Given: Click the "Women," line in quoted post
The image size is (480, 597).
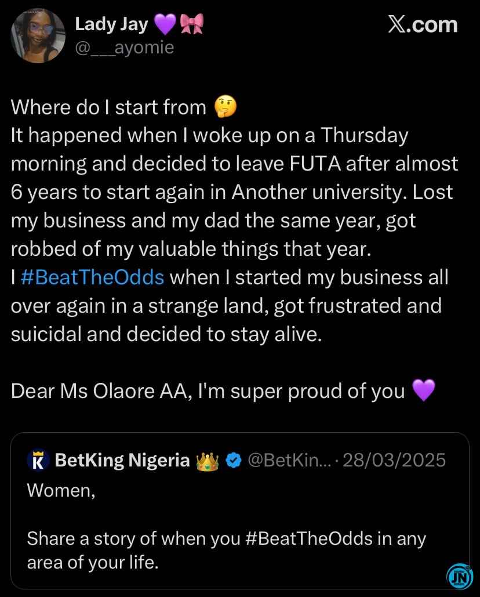Looking at the screenshot, I should tap(61, 490).
